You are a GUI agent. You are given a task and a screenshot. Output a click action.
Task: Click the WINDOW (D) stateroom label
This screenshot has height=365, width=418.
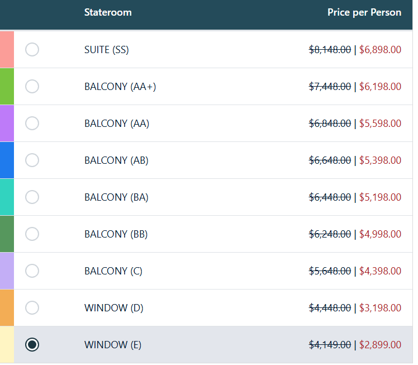coord(114,308)
